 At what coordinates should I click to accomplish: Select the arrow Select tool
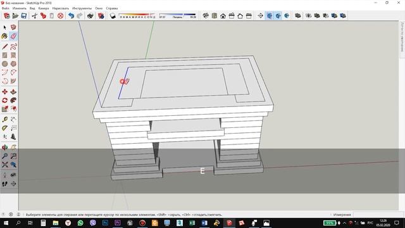pyautogui.click(x=4, y=27)
